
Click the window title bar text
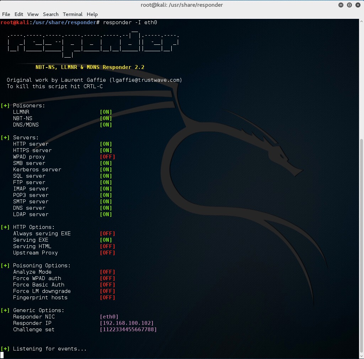[182, 5]
